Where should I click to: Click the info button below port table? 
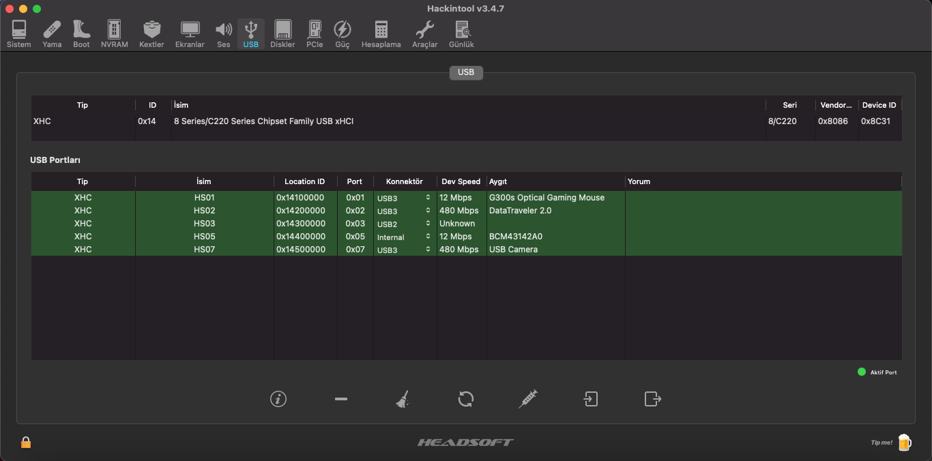pyautogui.click(x=278, y=399)
